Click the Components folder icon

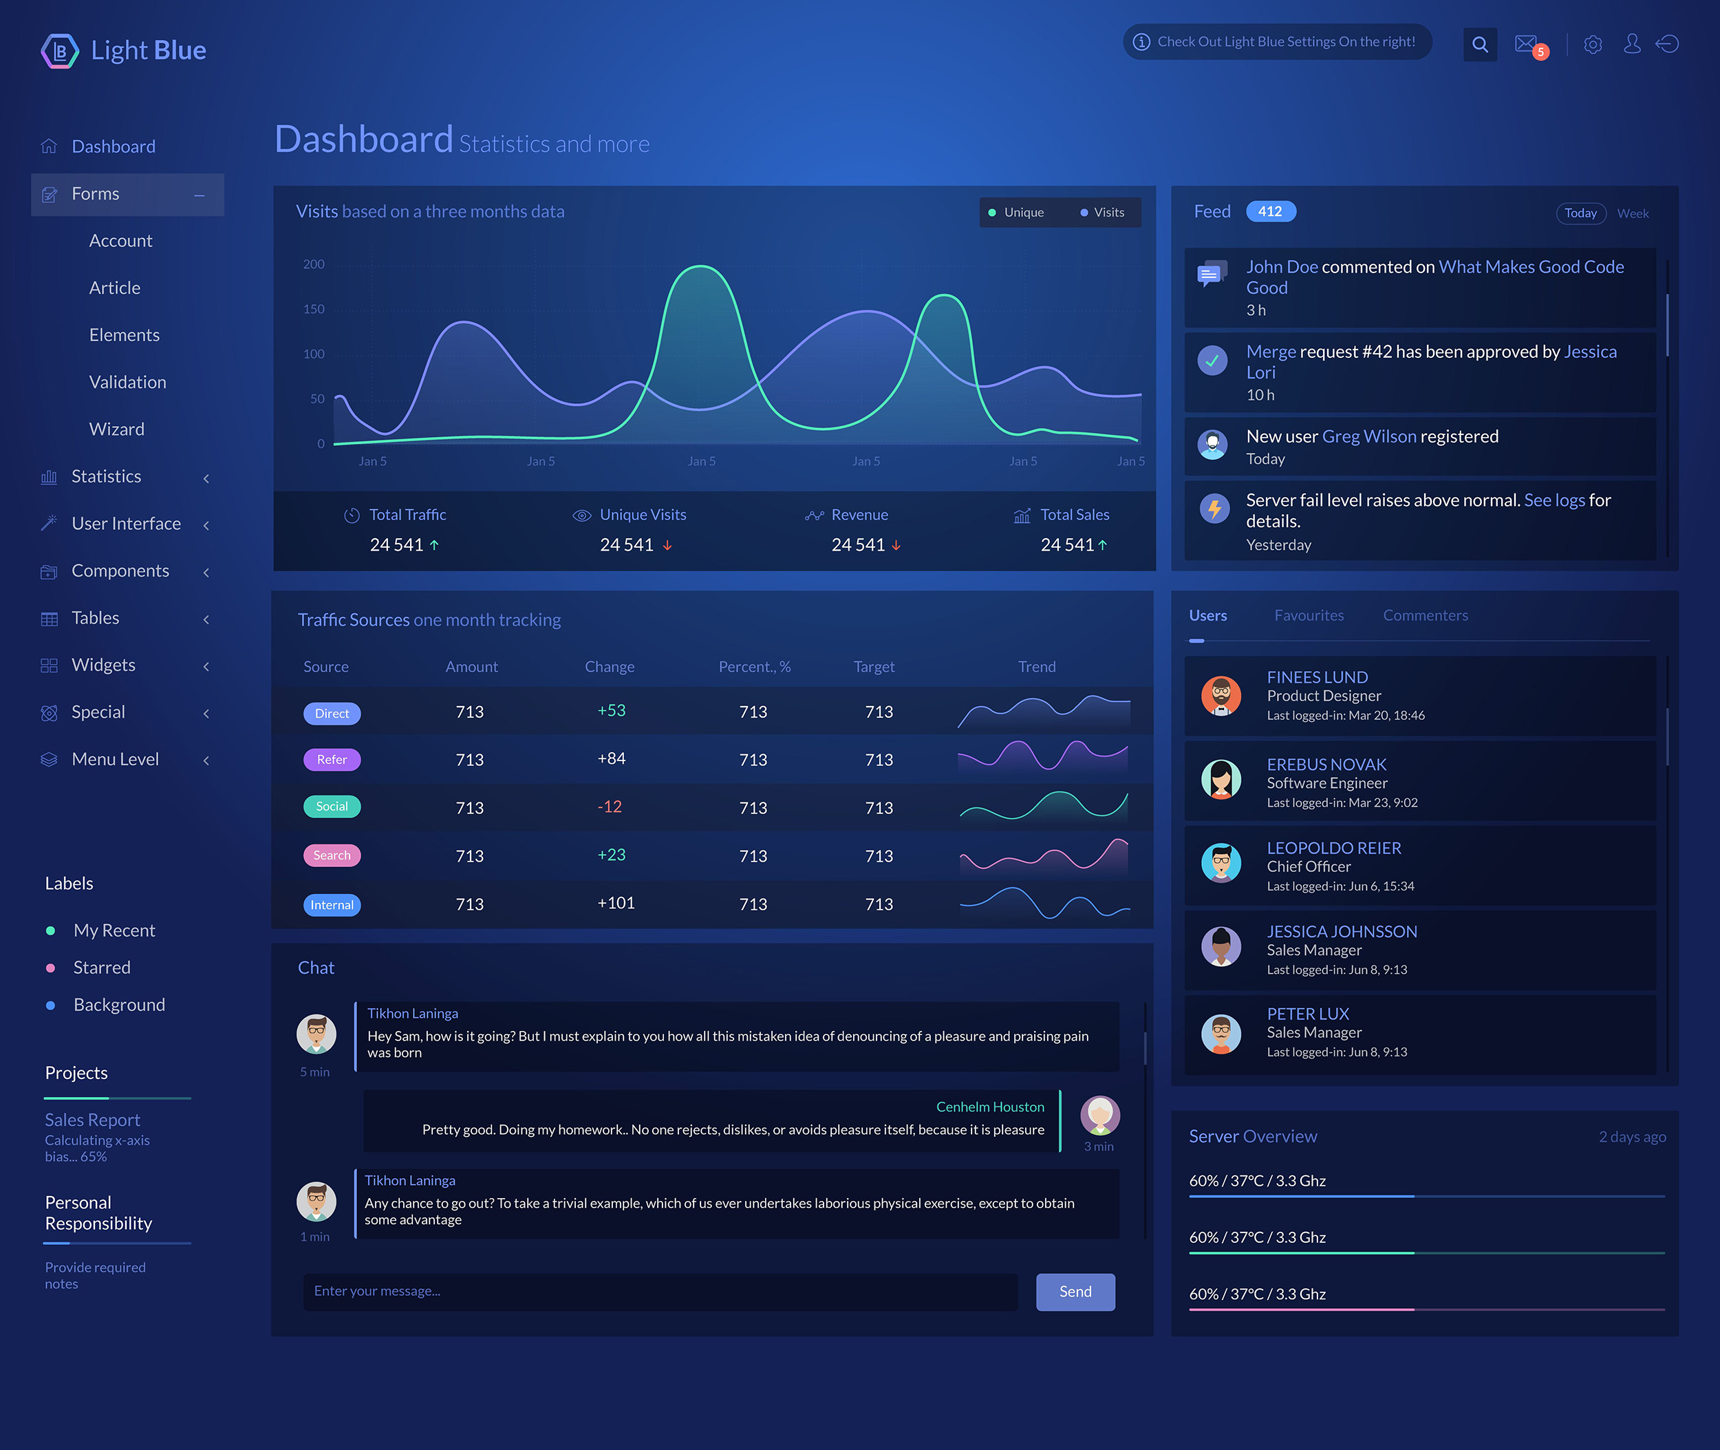(x=50, y=571)
